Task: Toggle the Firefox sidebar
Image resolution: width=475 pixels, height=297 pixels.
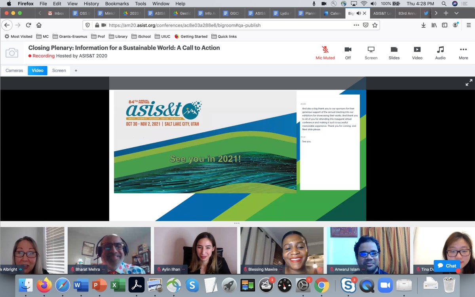Action: point(445,25)
